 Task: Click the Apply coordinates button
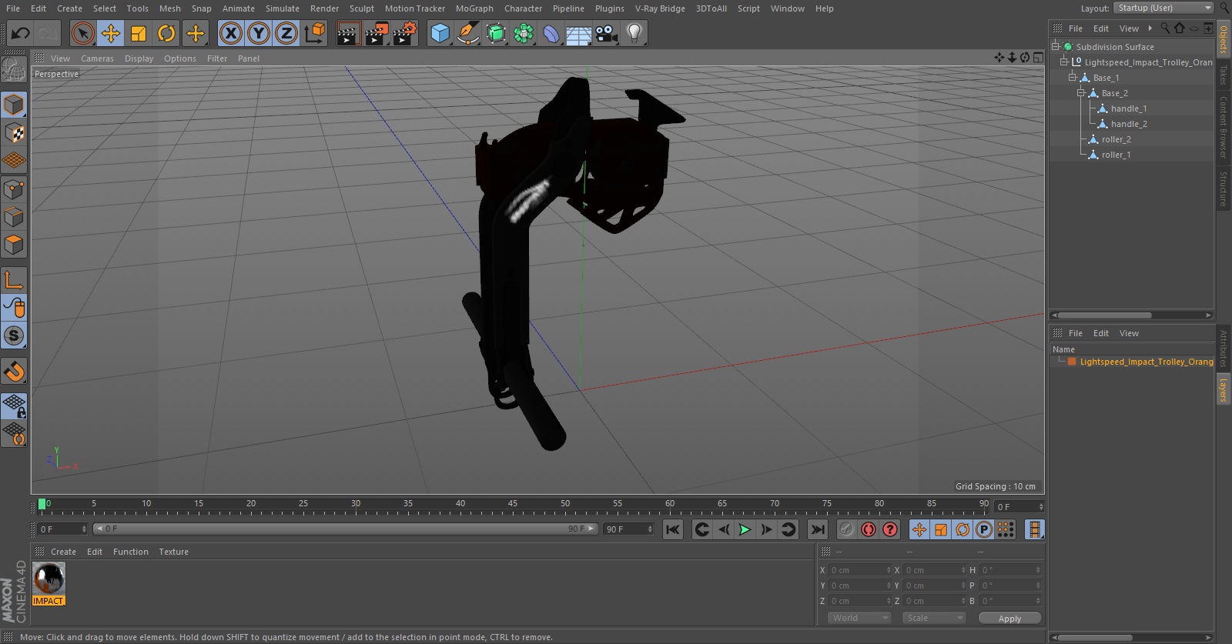[x=1009, y=618]
